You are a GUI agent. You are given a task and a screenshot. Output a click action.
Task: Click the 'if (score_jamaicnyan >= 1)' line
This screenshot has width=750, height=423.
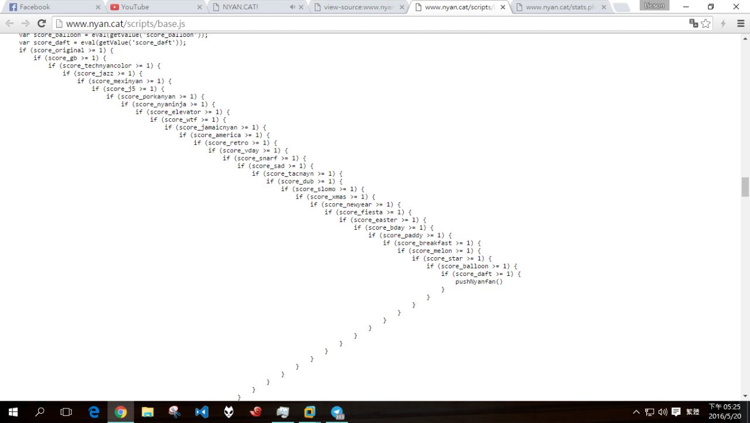[x=215, y=127]
